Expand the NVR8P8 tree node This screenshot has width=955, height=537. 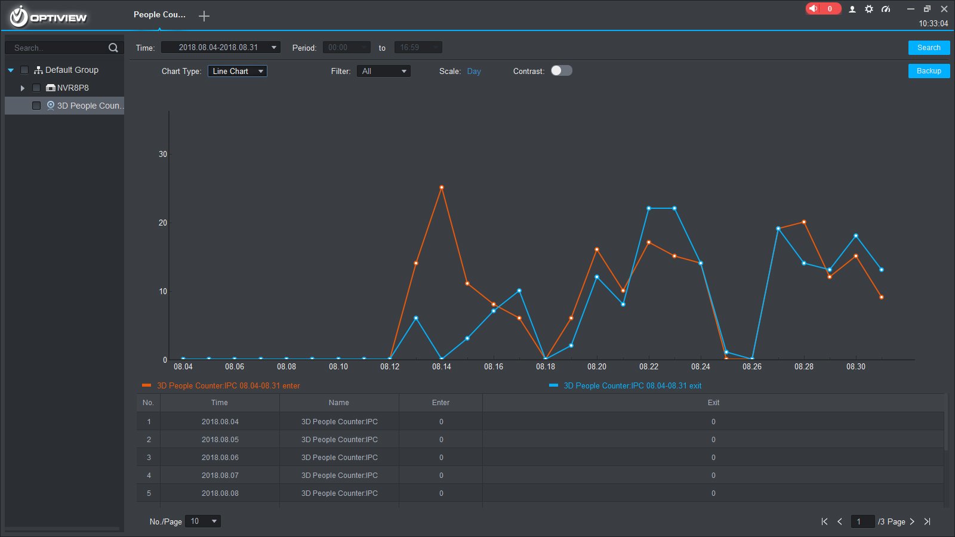click(x=23, y=88)
